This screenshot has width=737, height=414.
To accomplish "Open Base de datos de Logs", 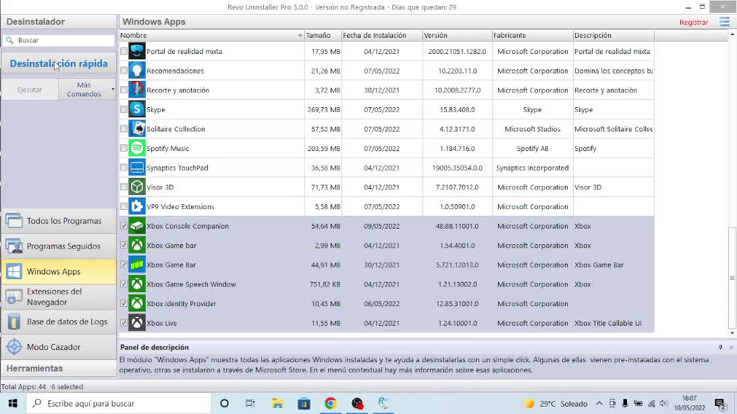I will tap(59, 322).
